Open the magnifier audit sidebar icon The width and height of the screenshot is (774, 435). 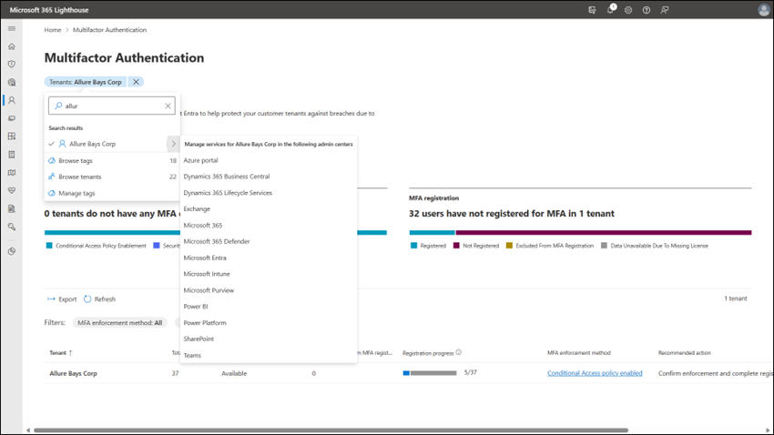coord(12,227)
